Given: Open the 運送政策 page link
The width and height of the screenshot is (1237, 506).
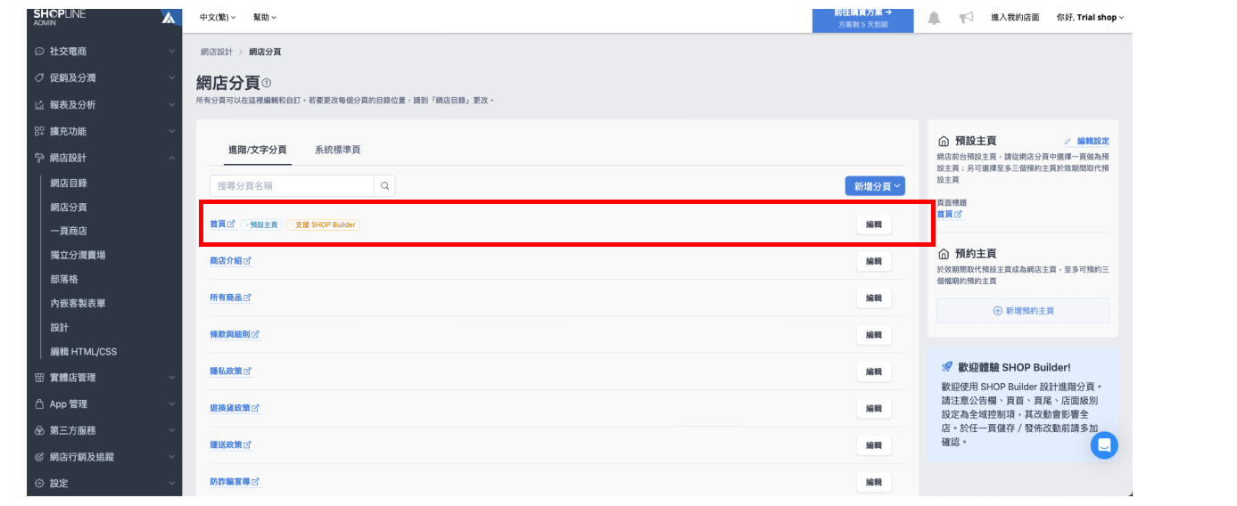Looking at the screenshot, I should (231, 445).
